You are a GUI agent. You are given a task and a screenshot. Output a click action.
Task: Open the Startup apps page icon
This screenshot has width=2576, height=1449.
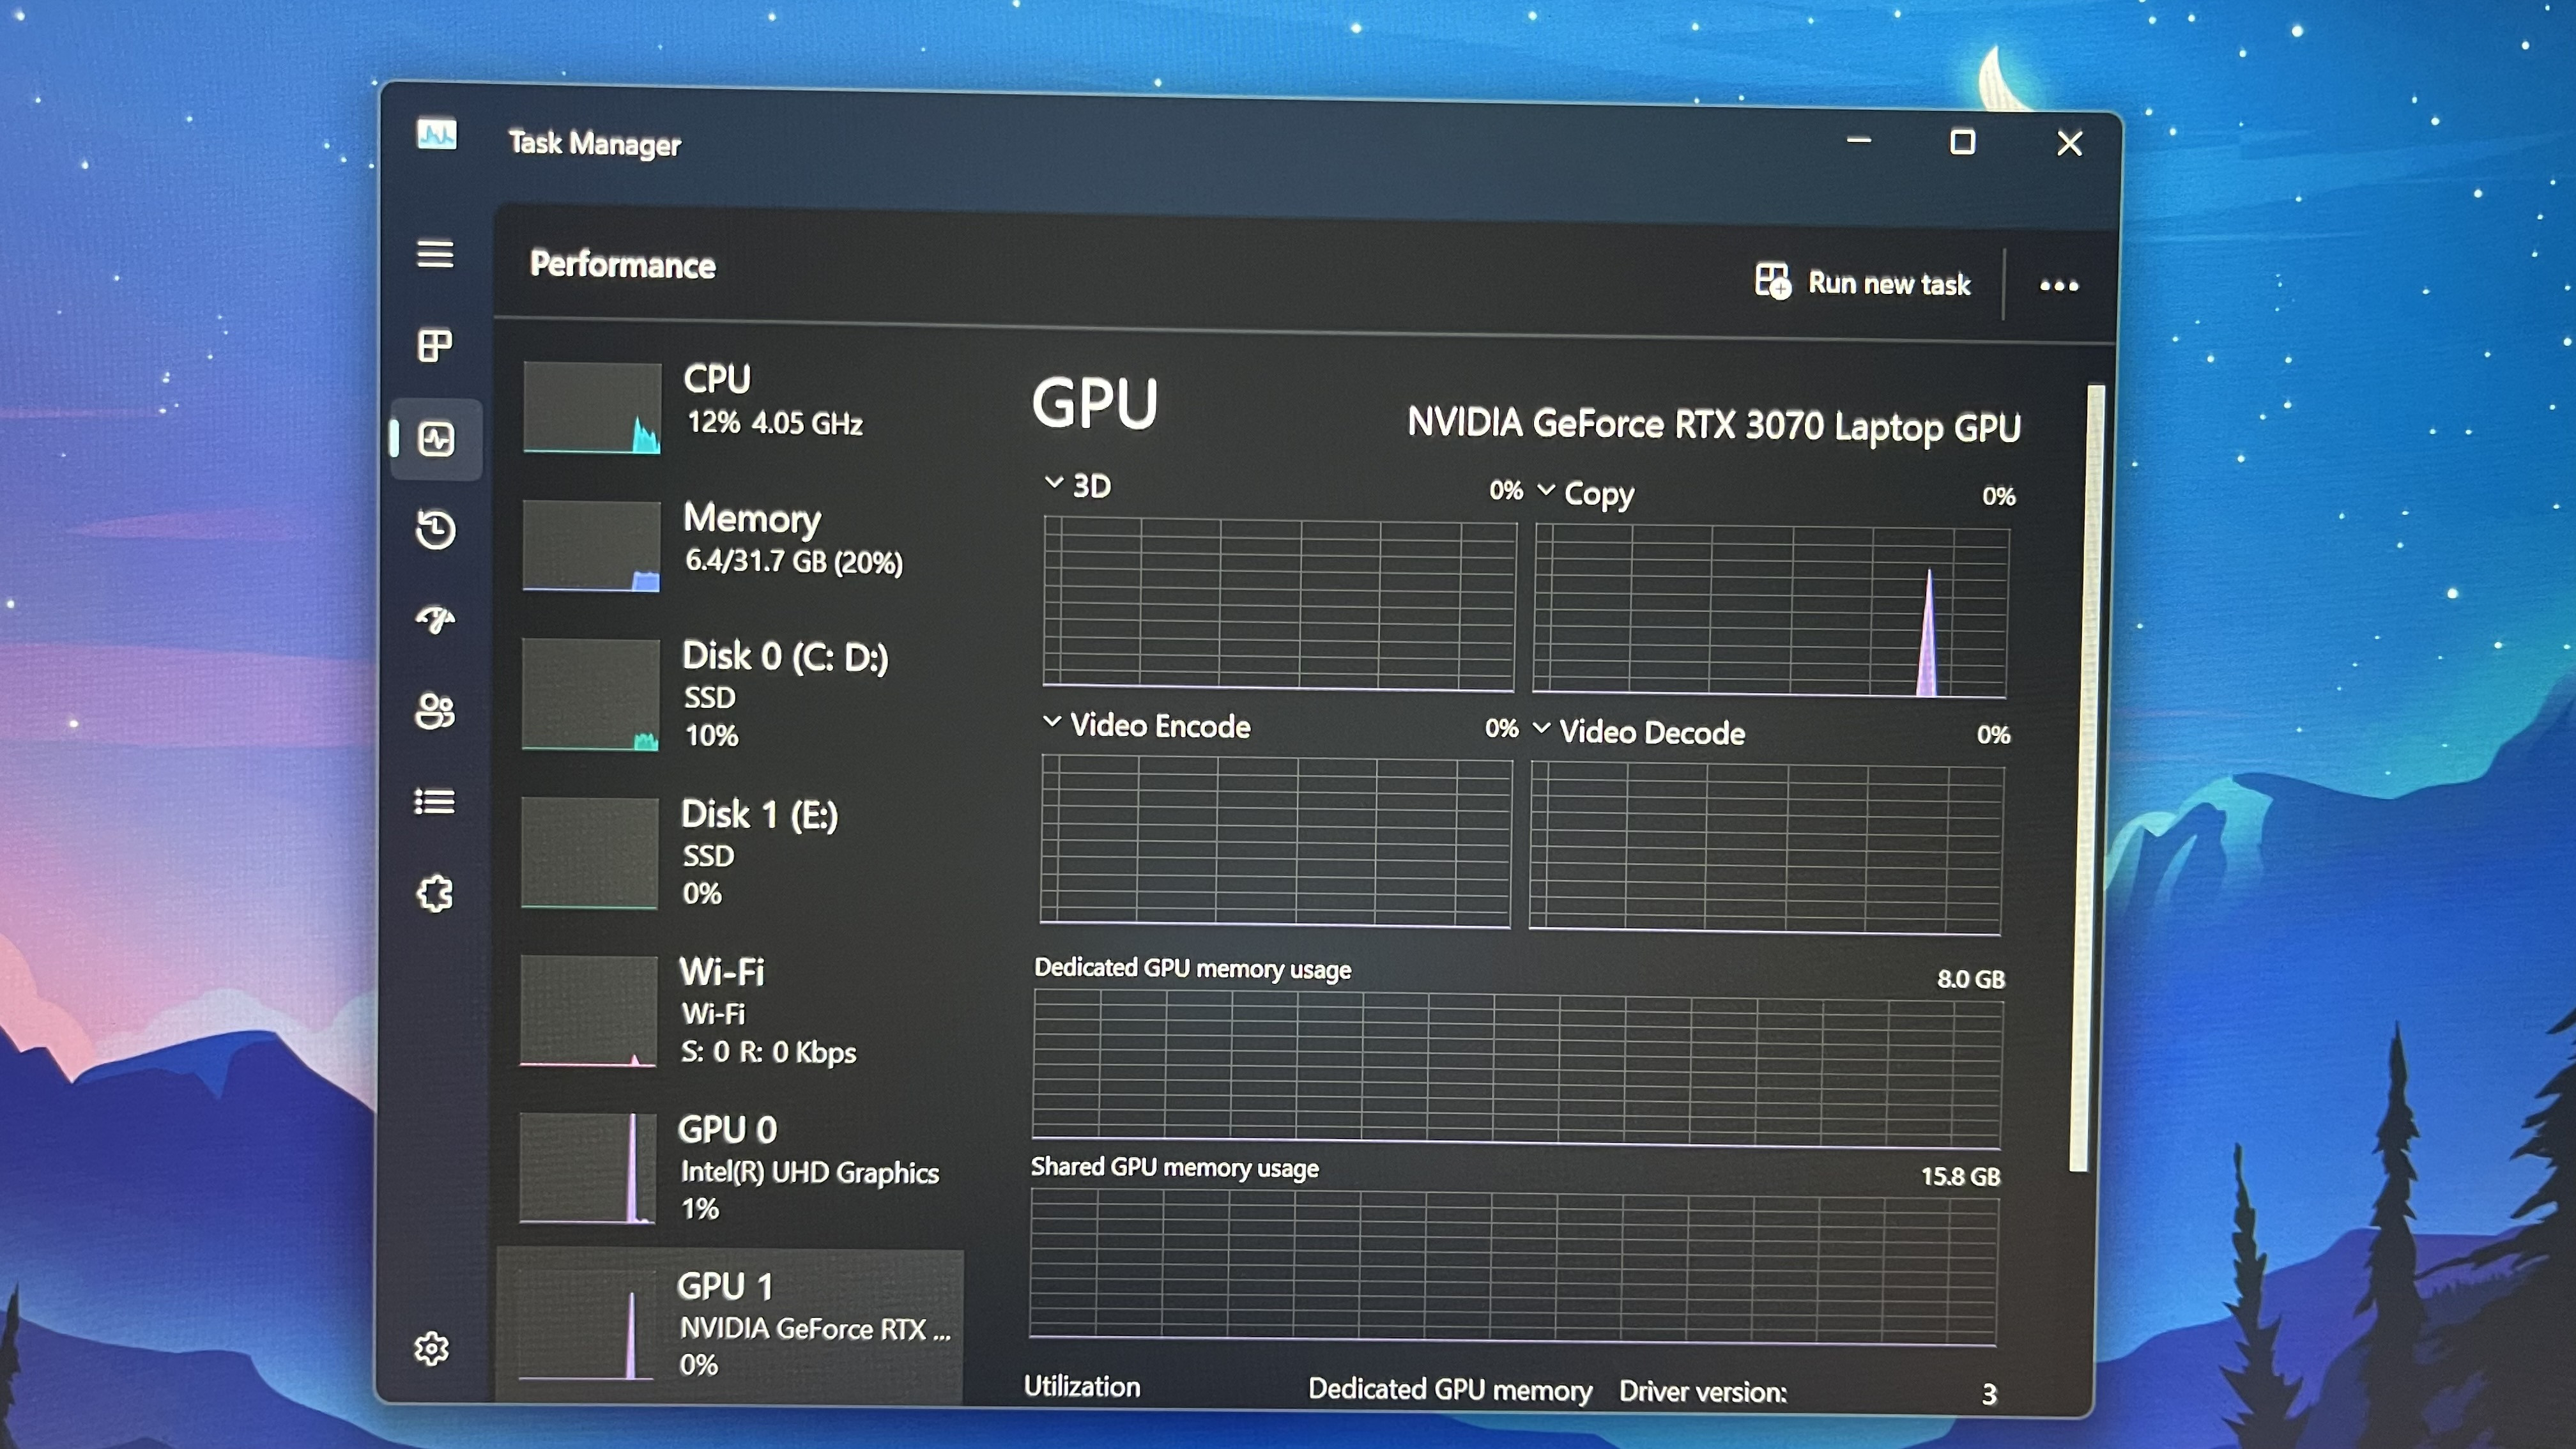click(x=435, y=620)
